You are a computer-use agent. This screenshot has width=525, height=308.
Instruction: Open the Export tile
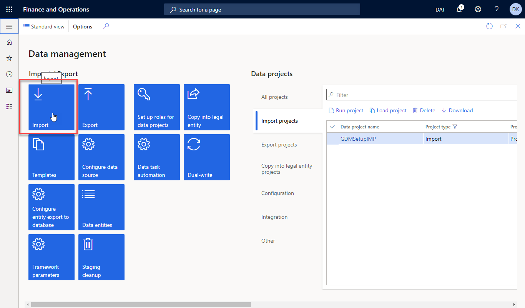click(101, 107)
